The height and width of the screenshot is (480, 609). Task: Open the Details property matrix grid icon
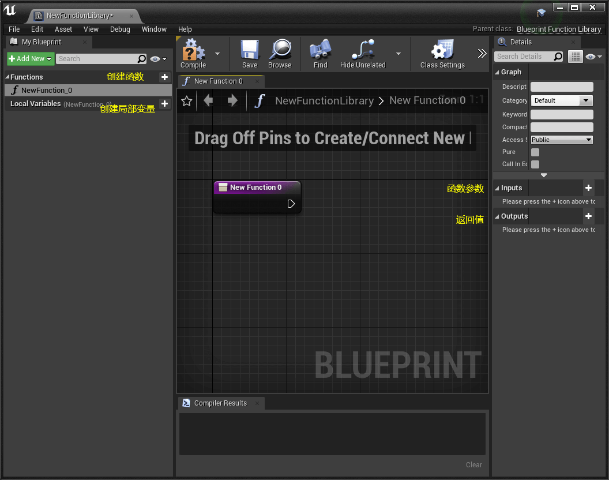(576, 57)
